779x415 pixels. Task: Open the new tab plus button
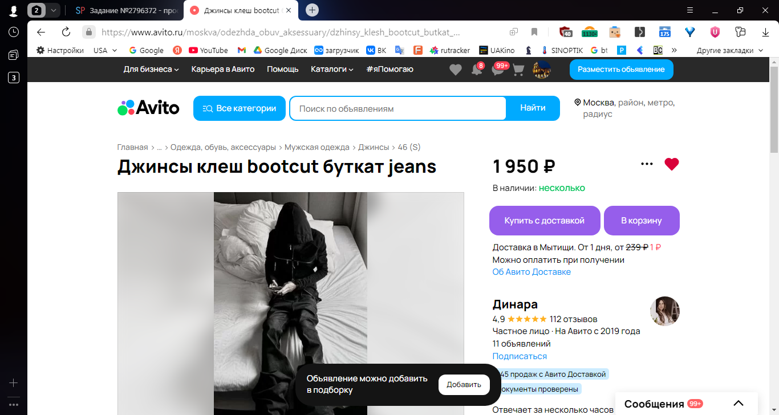pyautogui.click(x=312, y=10)
